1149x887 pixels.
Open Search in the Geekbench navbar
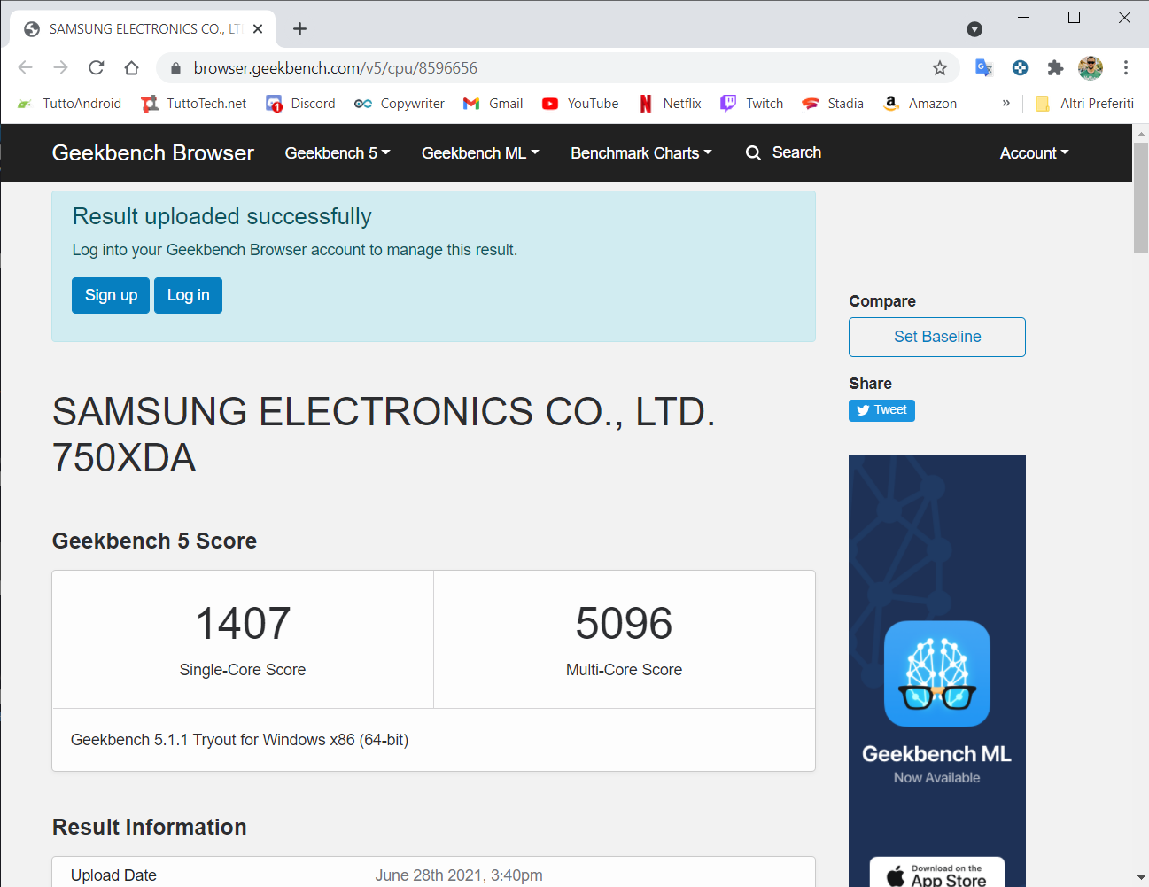pyautogui.click(x=784, y=152)
